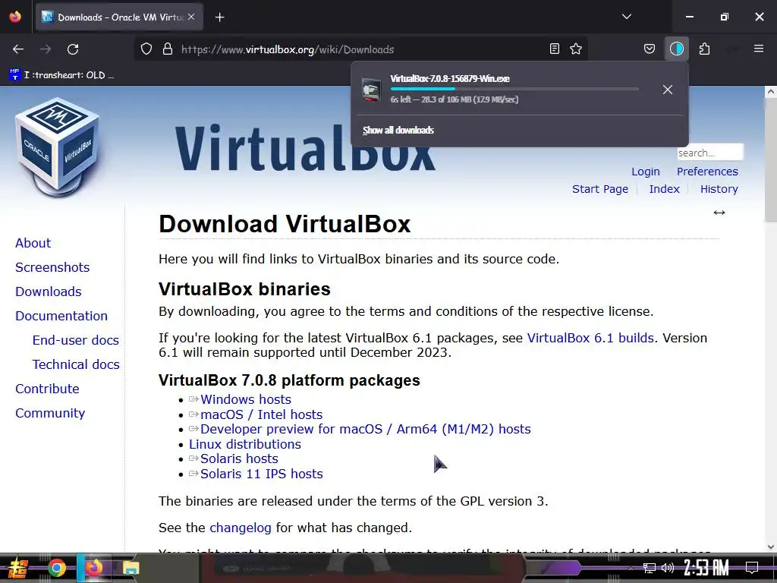Cancel the VirtualBox-7.0.8 download

tap(668, 90)
